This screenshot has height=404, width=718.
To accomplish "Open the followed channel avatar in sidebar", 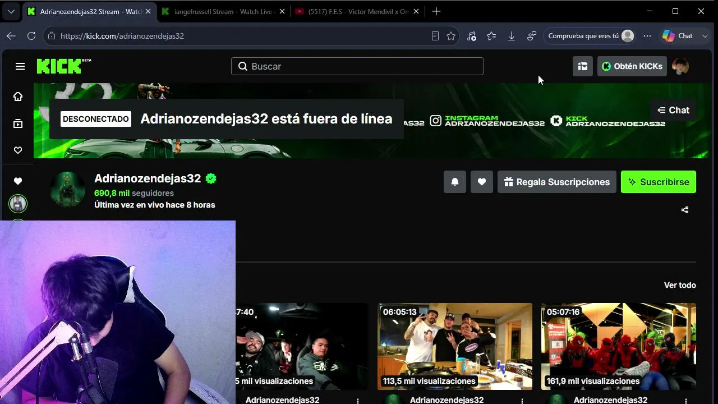I will 18,203.
